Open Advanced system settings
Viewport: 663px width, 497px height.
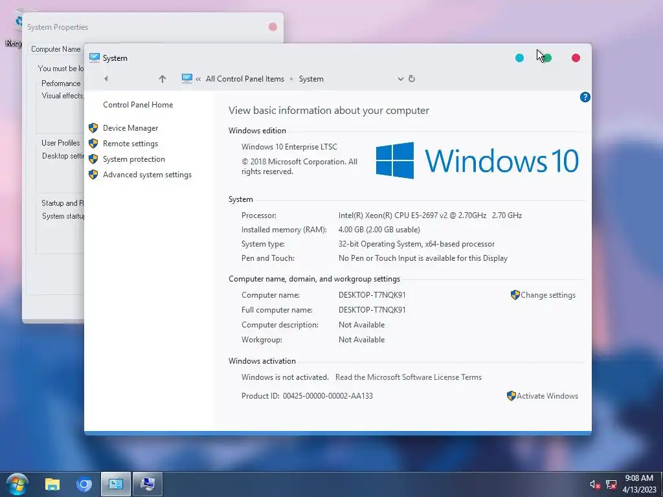tap(147, 175)
